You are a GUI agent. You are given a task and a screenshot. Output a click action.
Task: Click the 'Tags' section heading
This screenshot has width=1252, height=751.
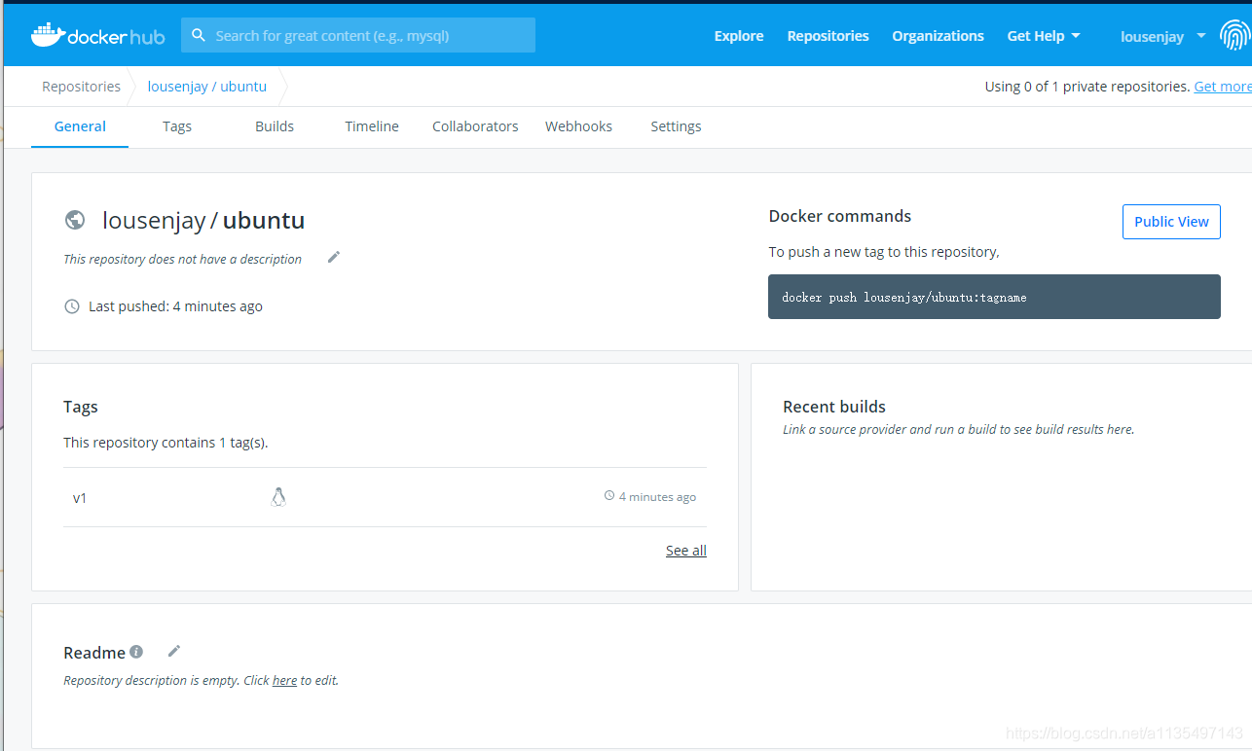coord(81,407)
